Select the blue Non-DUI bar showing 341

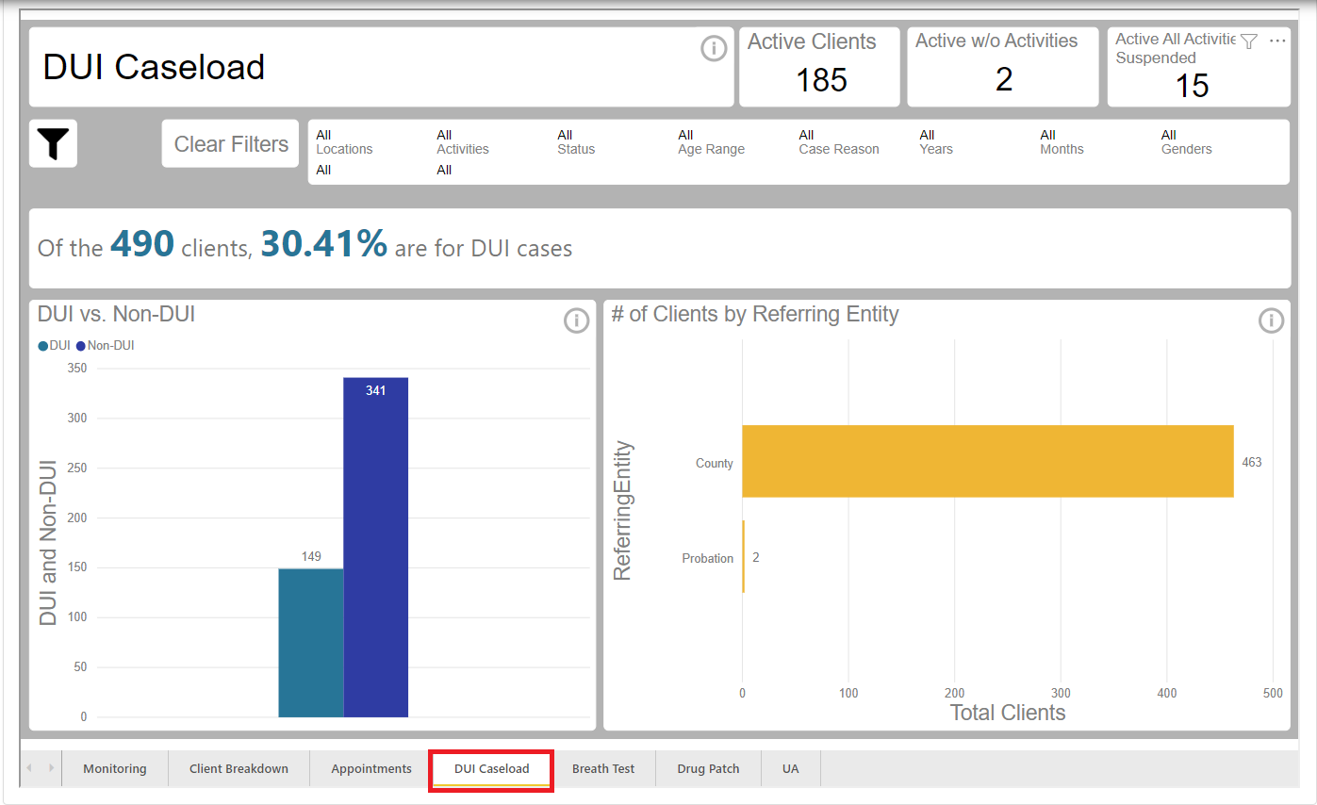(x=375, y=547)
